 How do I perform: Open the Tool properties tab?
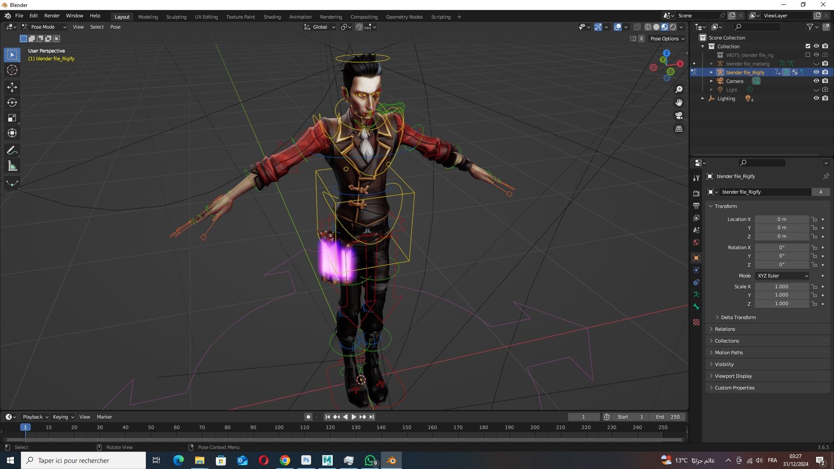point(696,178)
